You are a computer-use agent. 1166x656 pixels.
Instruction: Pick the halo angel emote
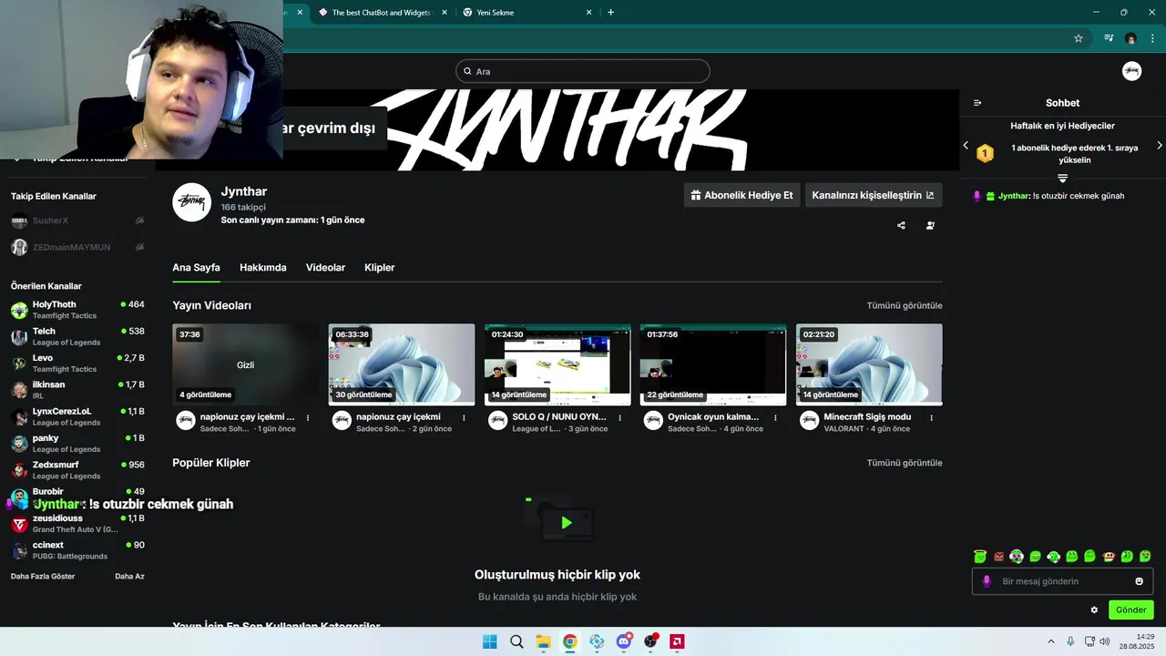tap(980, 556)
